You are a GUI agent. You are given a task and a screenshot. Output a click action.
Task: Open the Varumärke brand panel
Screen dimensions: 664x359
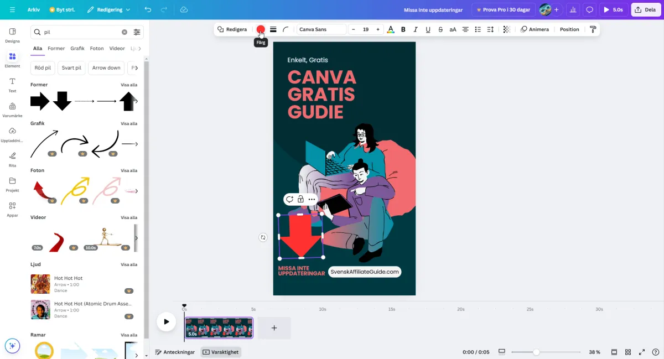point(12,110)
